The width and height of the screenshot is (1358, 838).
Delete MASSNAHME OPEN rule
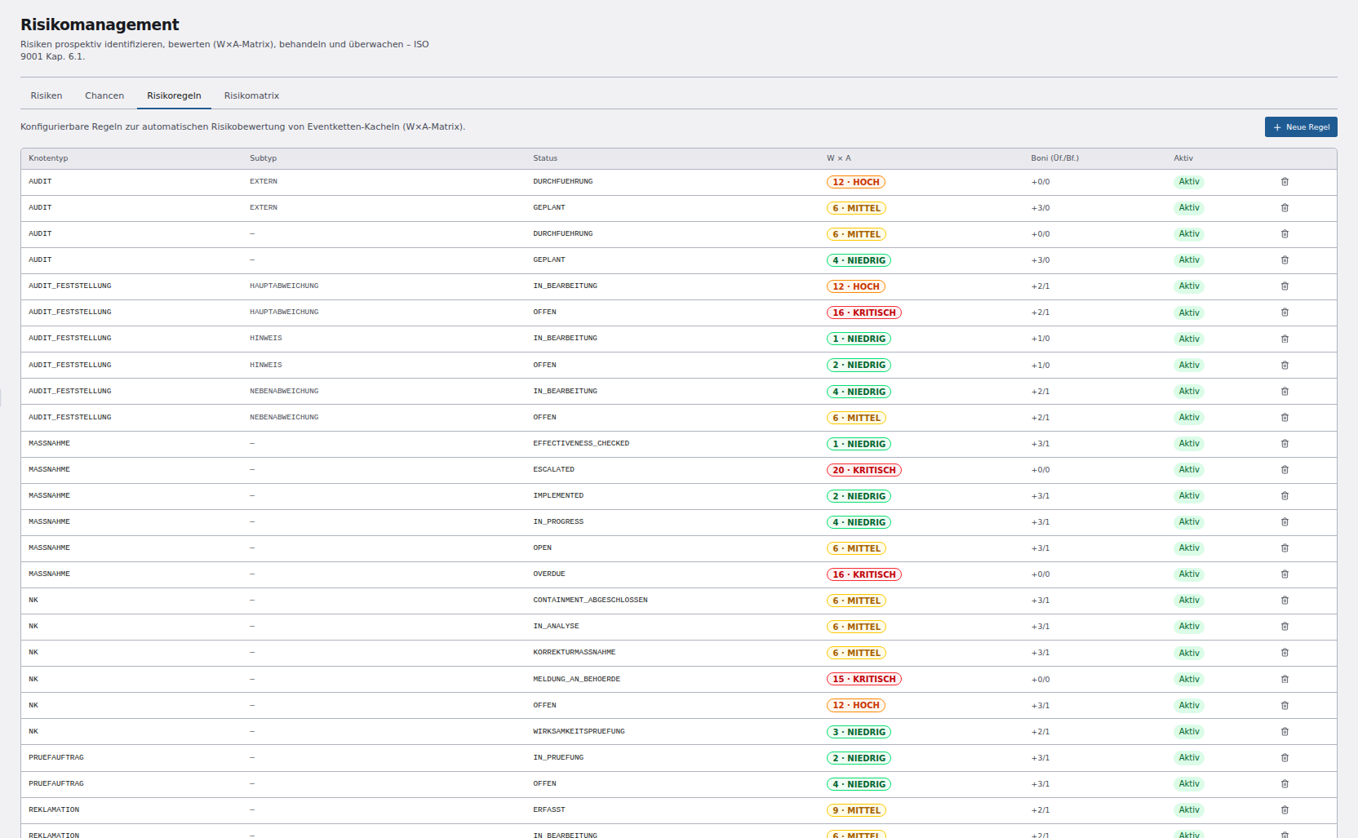point(1285,548)
